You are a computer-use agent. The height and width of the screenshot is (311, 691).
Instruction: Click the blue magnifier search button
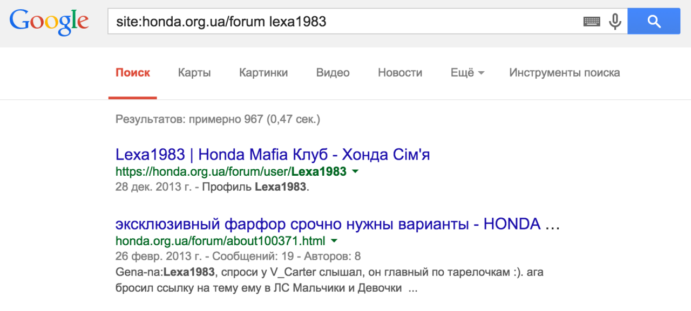[654, 22]
